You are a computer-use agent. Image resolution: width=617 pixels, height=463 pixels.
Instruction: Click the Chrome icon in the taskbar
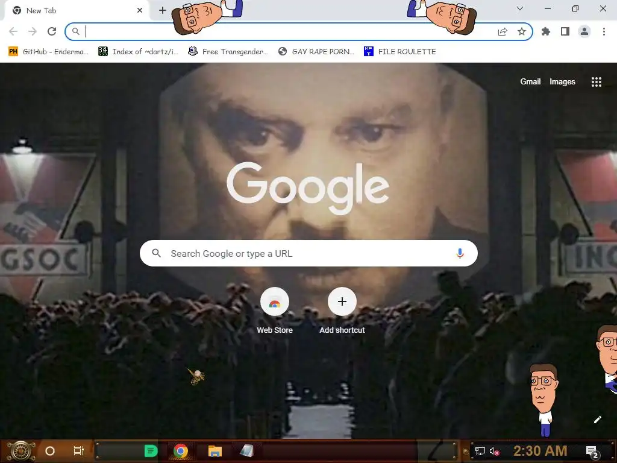181,451
